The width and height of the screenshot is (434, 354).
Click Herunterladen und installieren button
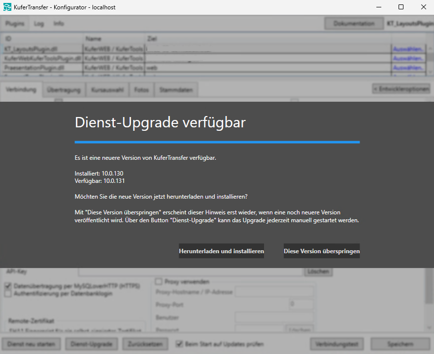[221, 251]
